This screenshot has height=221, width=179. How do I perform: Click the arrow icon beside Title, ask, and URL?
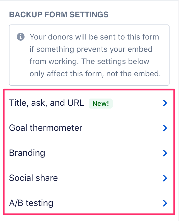point(165,103)
